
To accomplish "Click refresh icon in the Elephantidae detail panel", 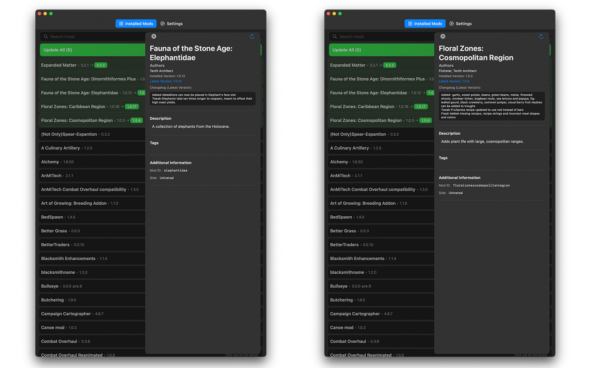I will click(x=252, y=37).
